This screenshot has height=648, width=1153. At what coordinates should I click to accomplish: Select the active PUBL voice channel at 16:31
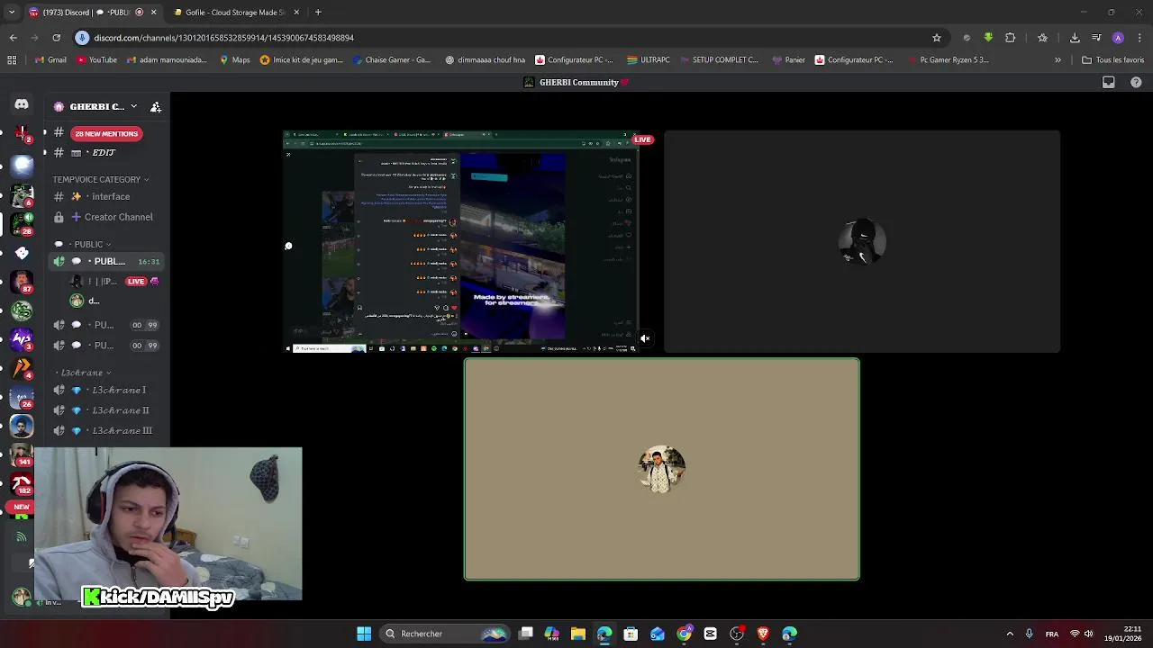[x=108, y=261]
